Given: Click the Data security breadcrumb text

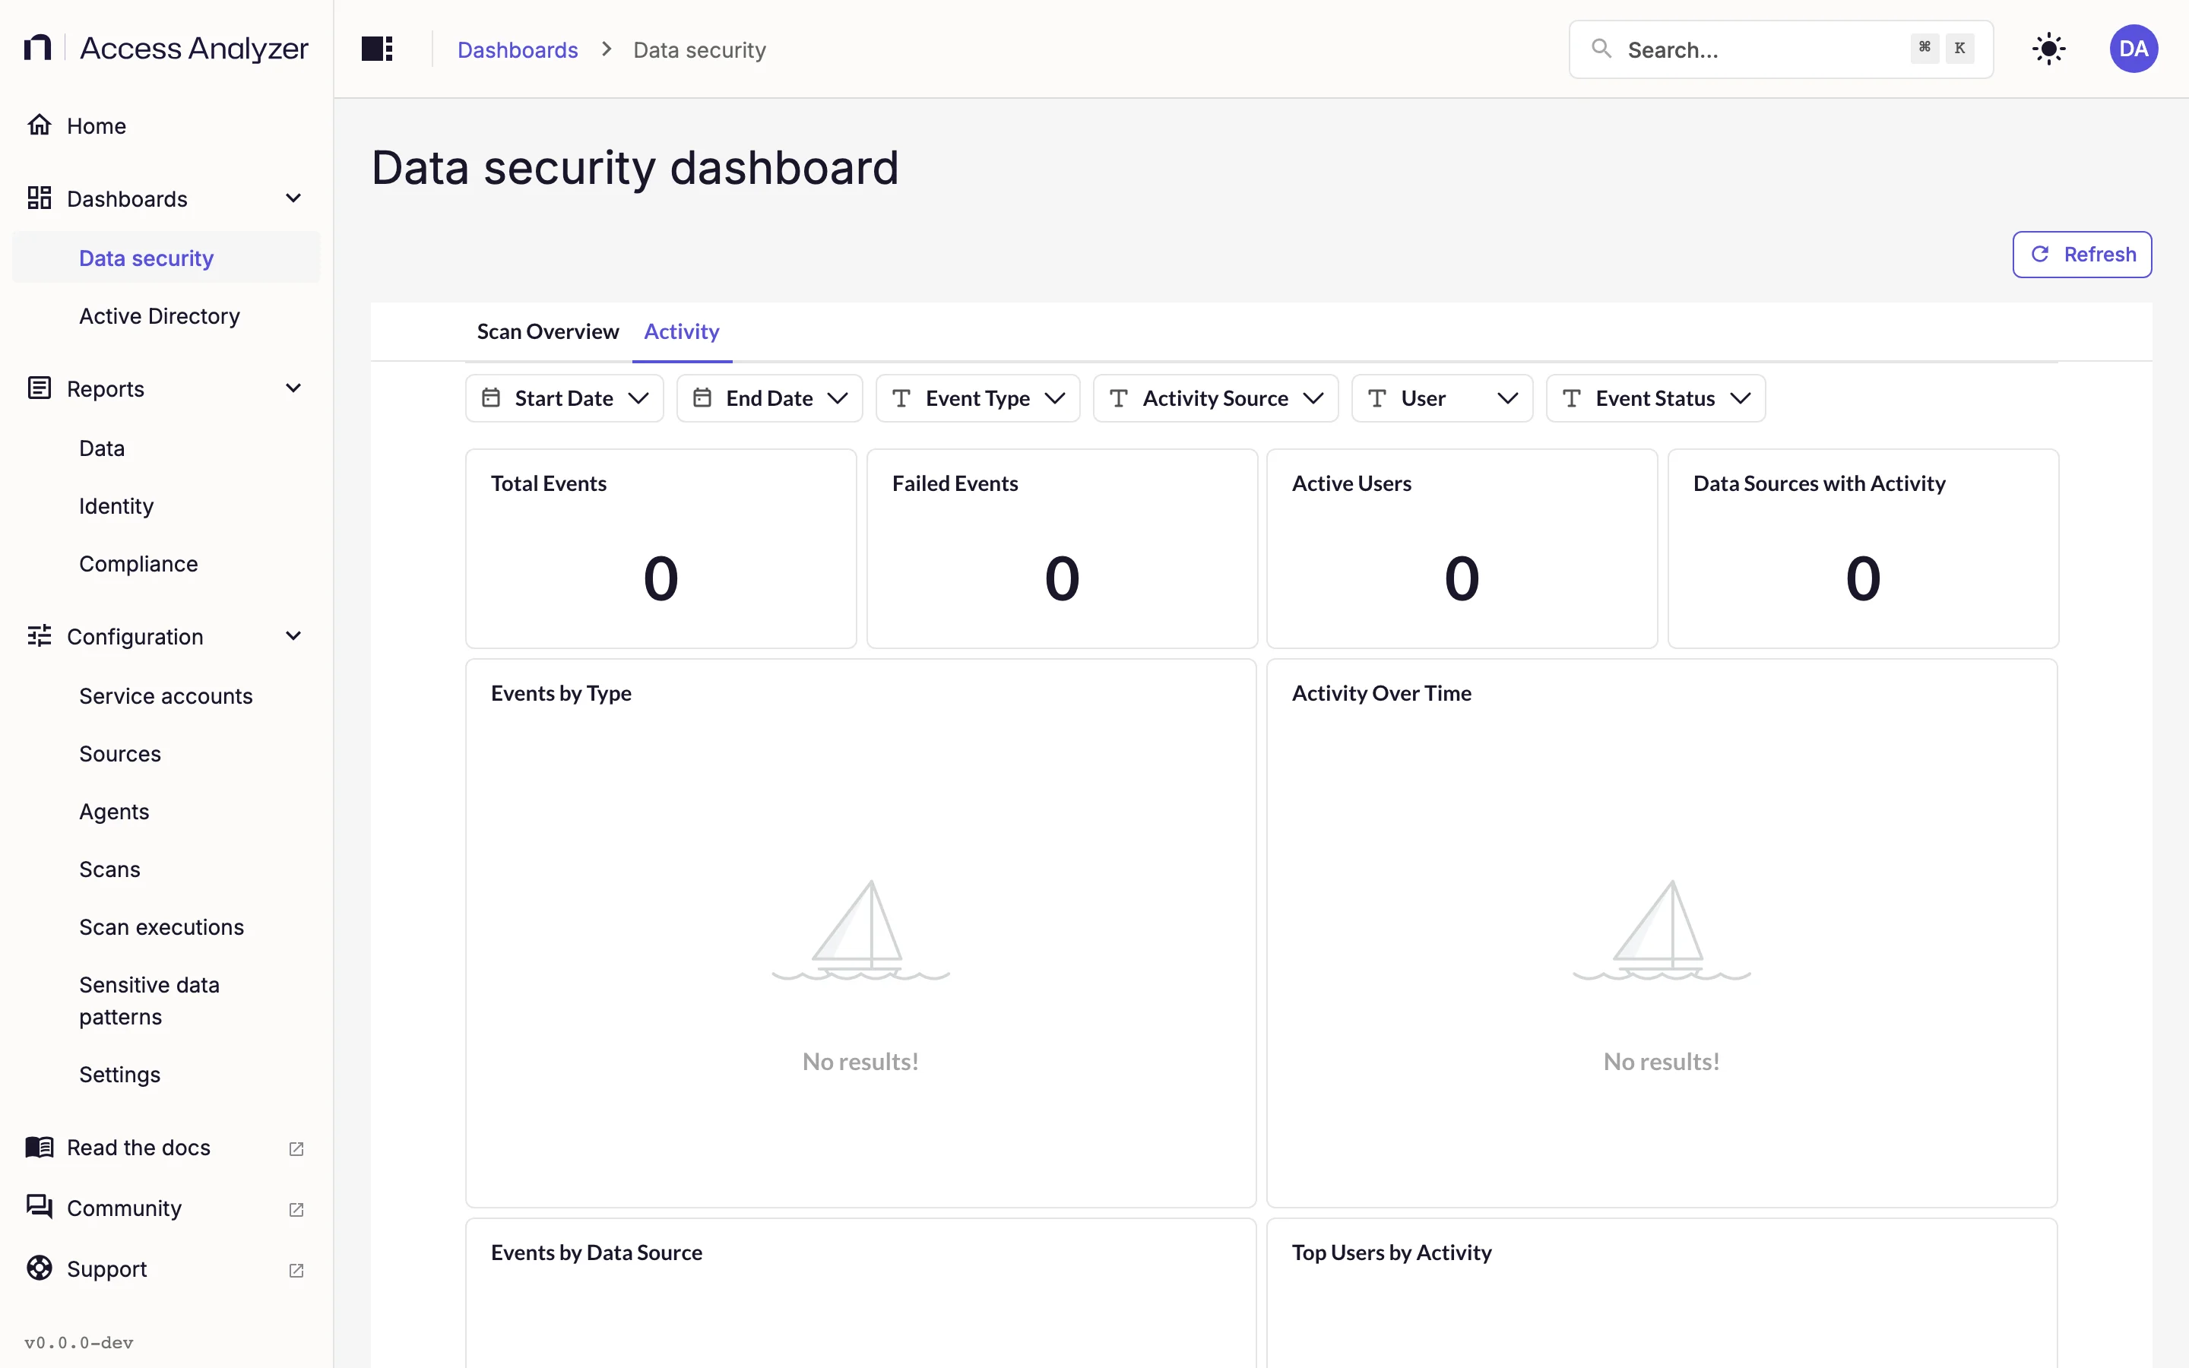Looking at the screenshot, I should pyautogui.click(x=699, y=49).
